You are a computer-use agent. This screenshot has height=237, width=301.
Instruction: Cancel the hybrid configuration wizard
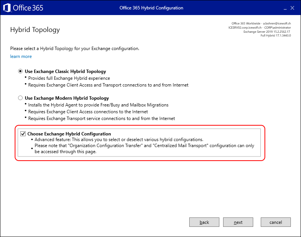click(x=276, y=222)
